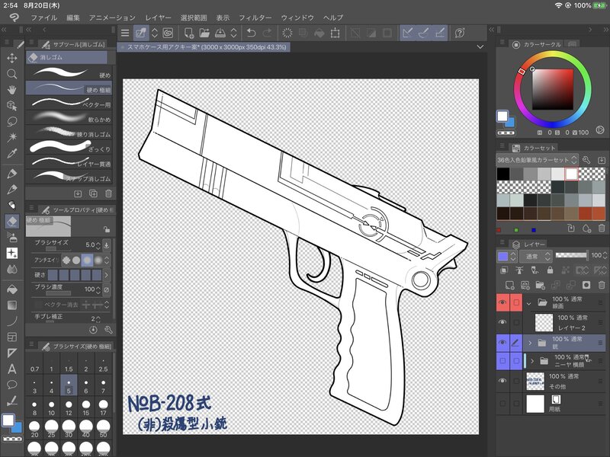Select the ざっくり eraser sub tool
610x457 pixels.
(69, 147)
